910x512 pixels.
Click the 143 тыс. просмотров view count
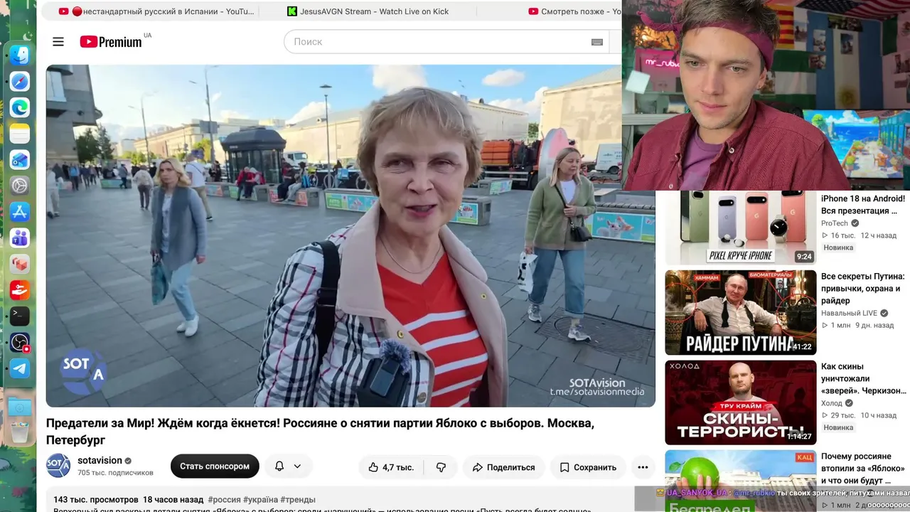[x=96, y=500]
